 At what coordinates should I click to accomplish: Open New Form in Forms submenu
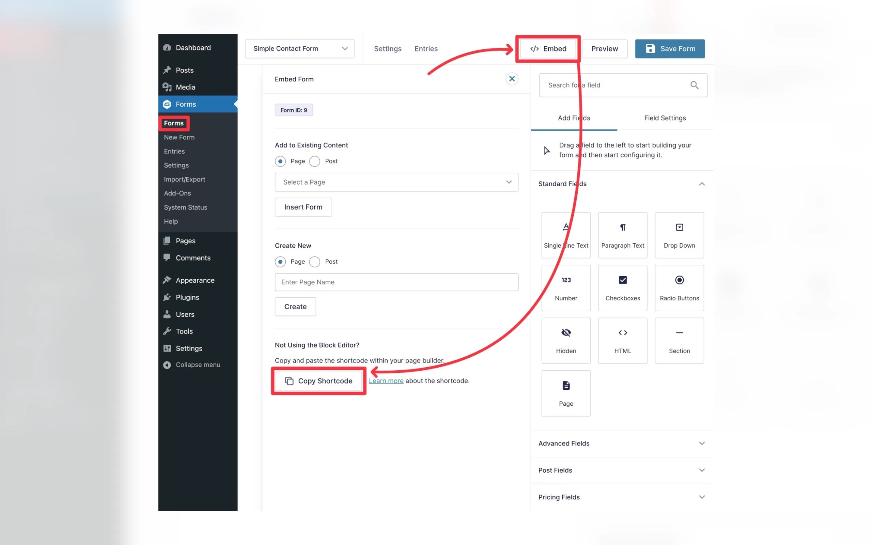click(x=179, y=137)
